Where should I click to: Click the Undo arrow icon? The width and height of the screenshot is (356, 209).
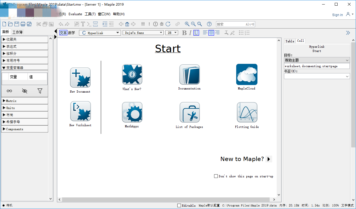coord(61,24)
